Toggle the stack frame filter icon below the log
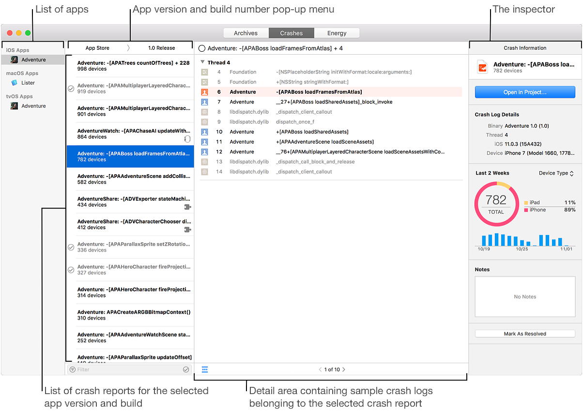Screen dimensions: 583x412 (x=204, y=369)
